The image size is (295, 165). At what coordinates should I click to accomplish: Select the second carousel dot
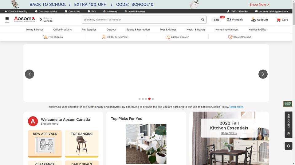(143, 99)
